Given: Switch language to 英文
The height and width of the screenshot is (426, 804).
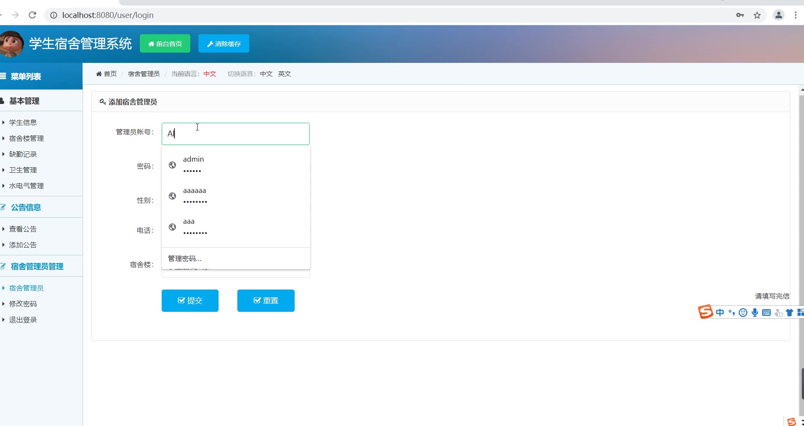Looking at the screenshot, I should pos(284,74).
